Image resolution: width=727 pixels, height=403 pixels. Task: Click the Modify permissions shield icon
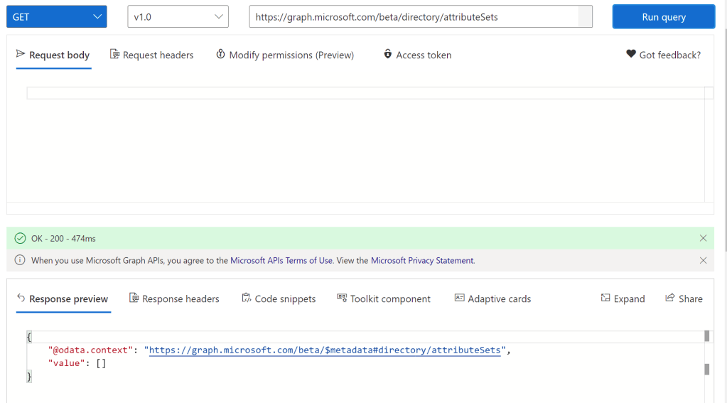[220, 55]
